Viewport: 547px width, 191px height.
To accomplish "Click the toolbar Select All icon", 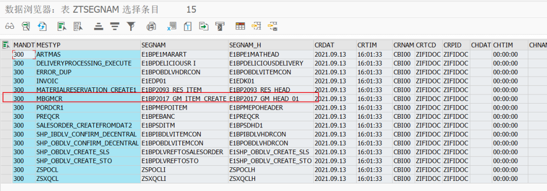I will pyautogui.click(x=62, y=26).
